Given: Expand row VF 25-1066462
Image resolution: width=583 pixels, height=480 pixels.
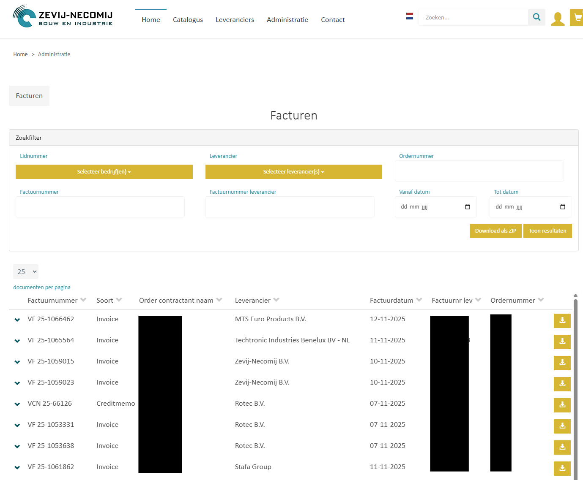Looking at the screenshot, I should [17, 320].
